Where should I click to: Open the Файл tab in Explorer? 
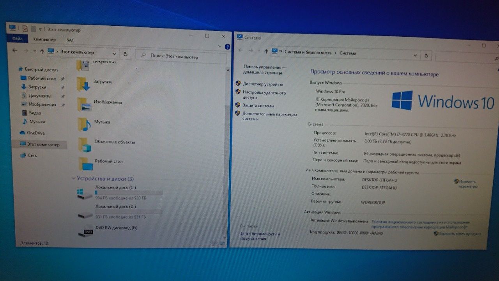(x=17, y=39)
